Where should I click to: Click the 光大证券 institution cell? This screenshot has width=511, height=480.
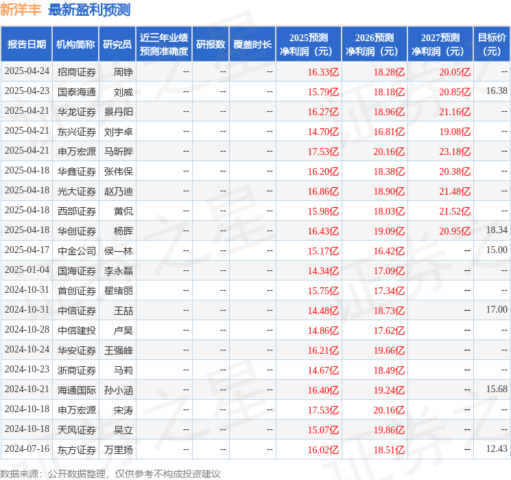click(77, 191)
